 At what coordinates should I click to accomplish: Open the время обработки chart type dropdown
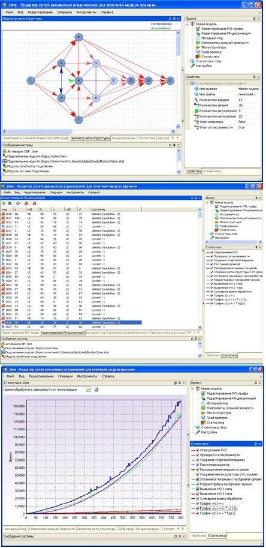(88, 389)
